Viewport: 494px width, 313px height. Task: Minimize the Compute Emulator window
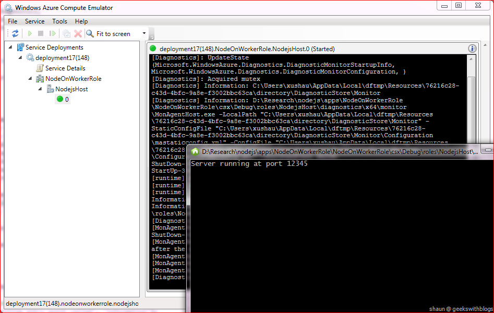tap(444, 6)
